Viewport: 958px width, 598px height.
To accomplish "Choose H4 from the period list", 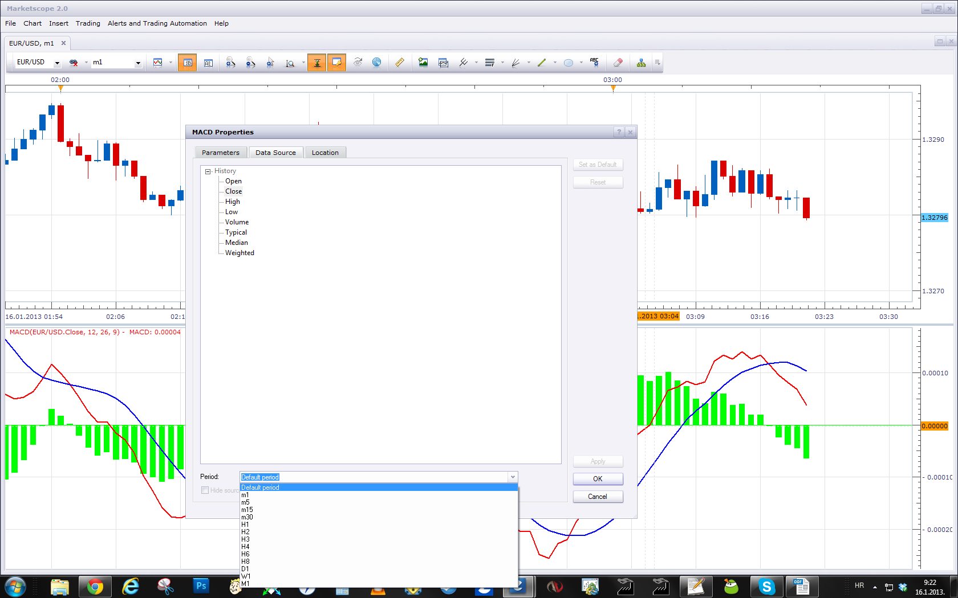I will pyautogui.click(x=245, y=547).
